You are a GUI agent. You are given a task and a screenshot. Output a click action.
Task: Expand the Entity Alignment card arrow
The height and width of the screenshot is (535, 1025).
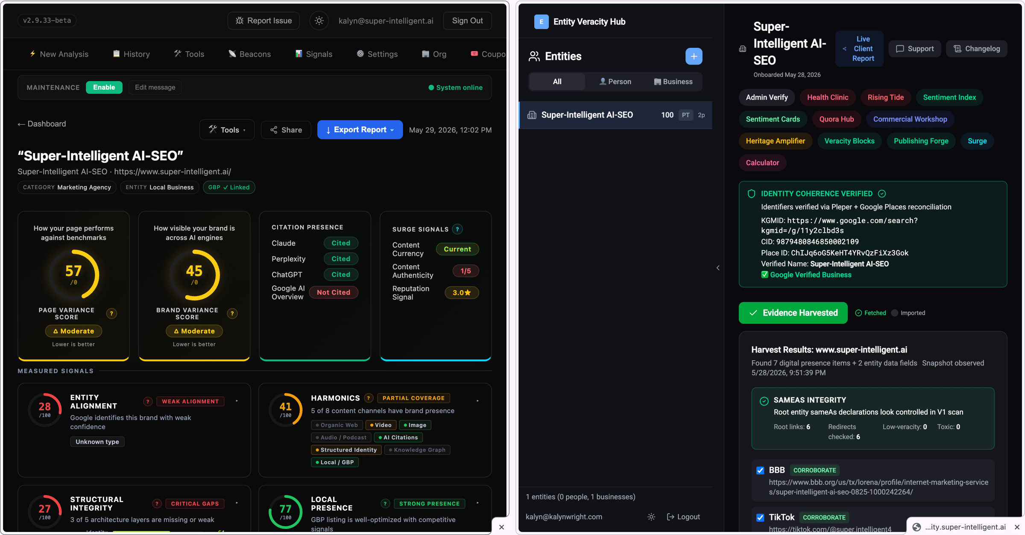[237, 401]
